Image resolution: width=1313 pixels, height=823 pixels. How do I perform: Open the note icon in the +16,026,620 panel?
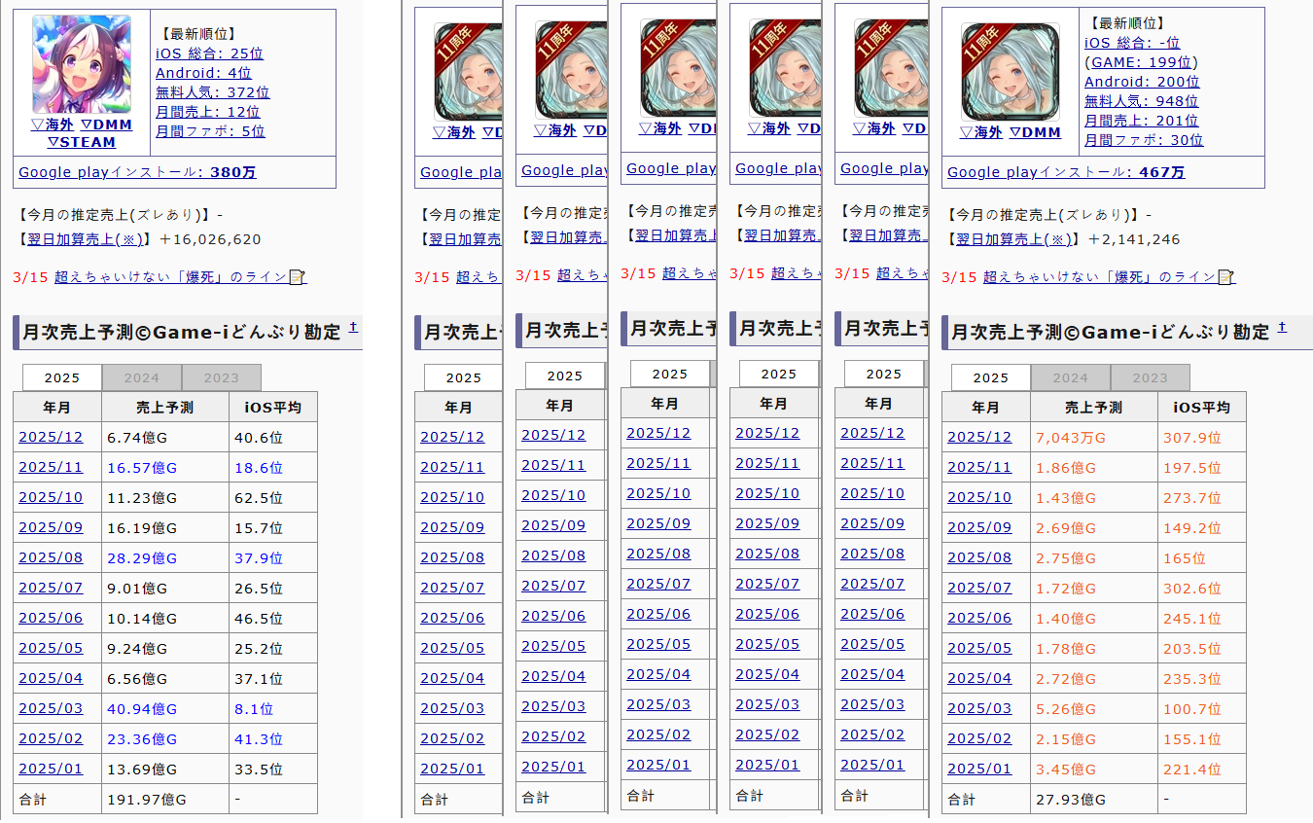[298, 277]
